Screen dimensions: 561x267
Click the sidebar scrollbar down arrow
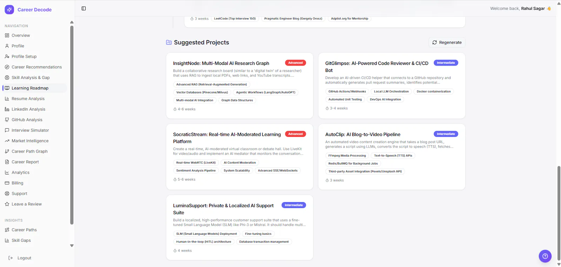pyautogui.click(x=72, y=246)
